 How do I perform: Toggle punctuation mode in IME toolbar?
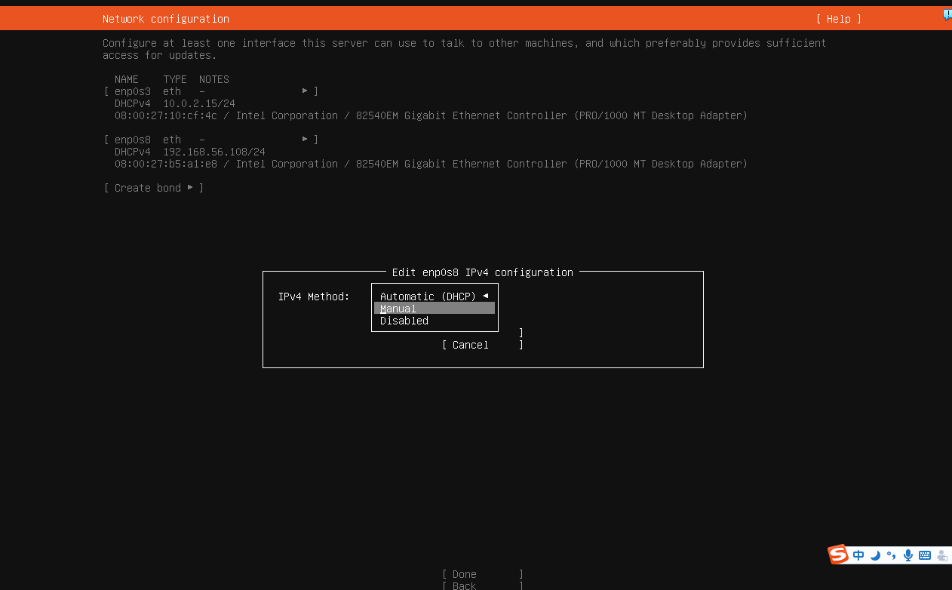(891, 555)
